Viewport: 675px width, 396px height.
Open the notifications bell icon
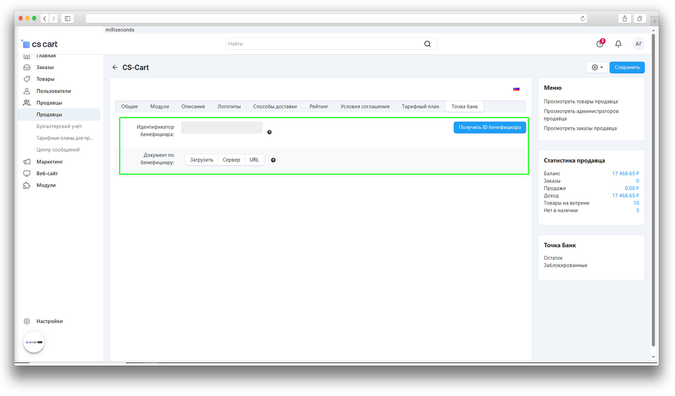point(618,44)
